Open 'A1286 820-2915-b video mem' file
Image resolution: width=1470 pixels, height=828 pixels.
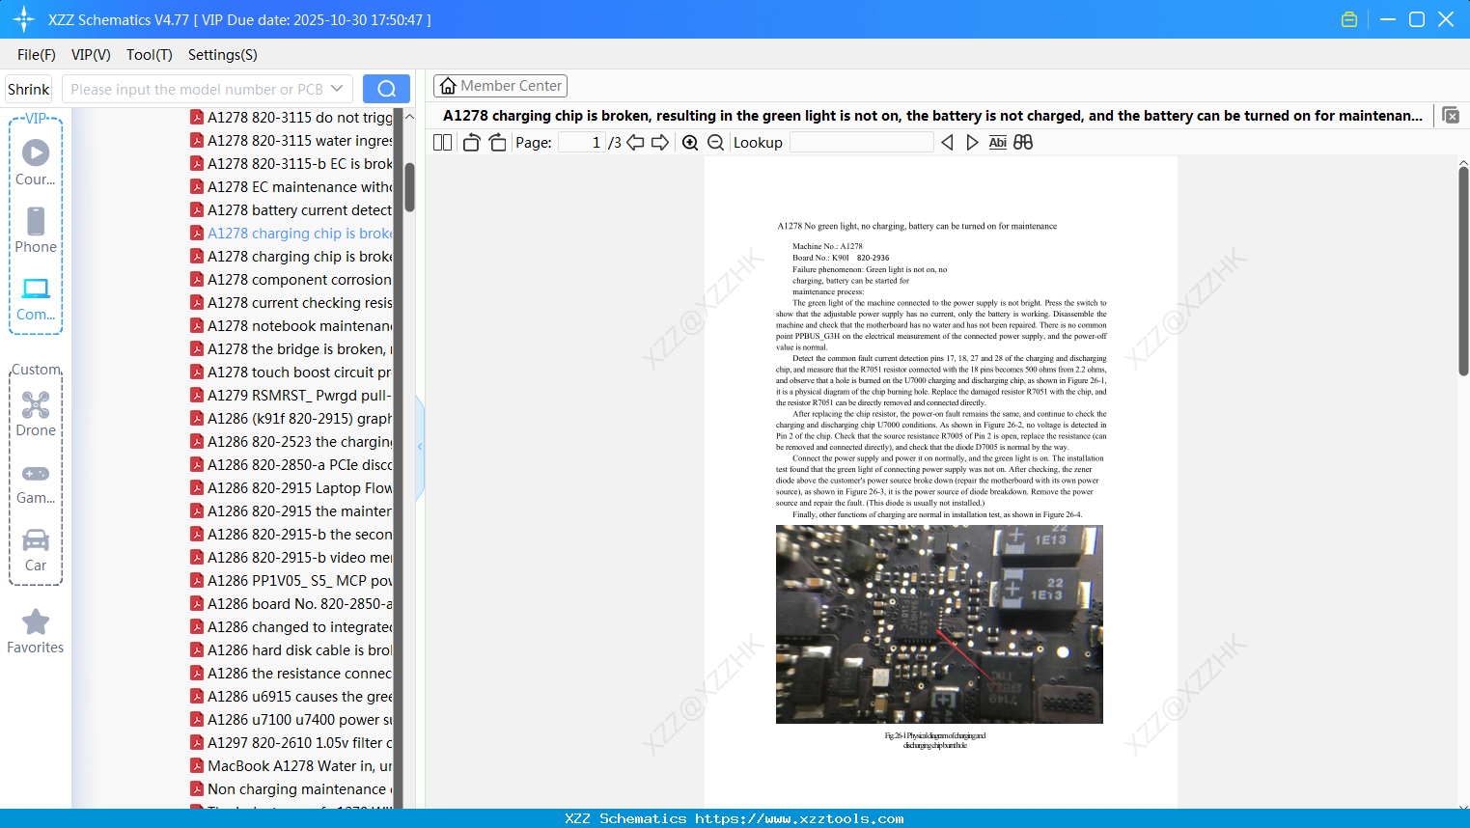click(291, 557)
